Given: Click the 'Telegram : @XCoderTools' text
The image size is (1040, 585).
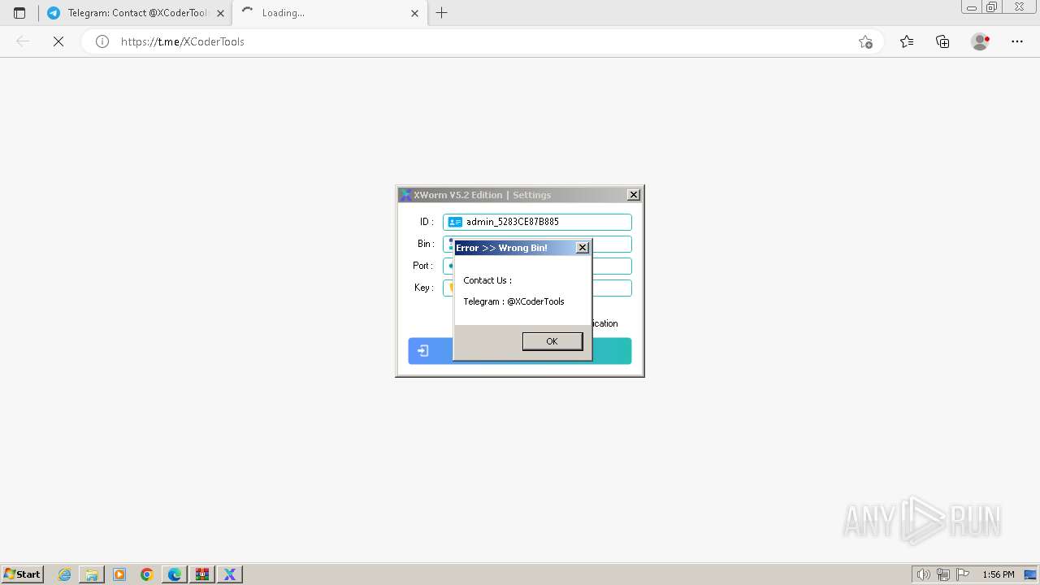Looking at the screenshot, I should coord(513,301).
